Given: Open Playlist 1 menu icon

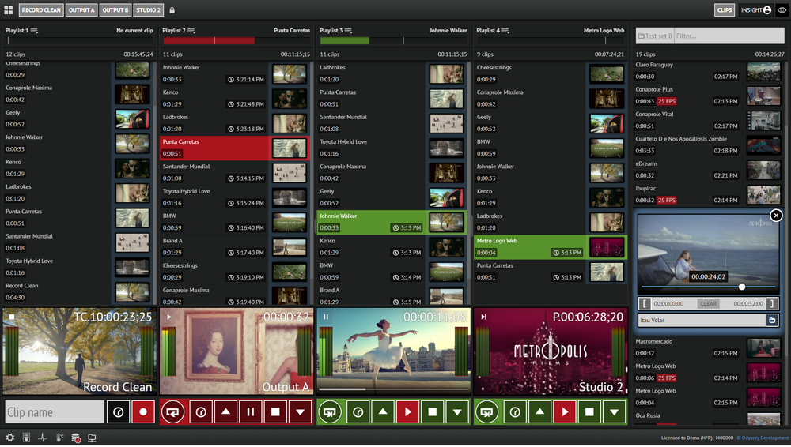Looking at the screenshot, I should tap(34, 31).
